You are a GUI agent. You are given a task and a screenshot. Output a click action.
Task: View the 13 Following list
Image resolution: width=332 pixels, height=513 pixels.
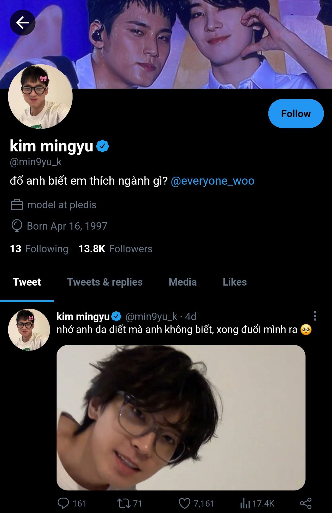coord(39,249)
